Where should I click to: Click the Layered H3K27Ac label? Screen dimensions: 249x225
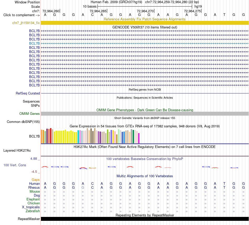click(17, 150)
